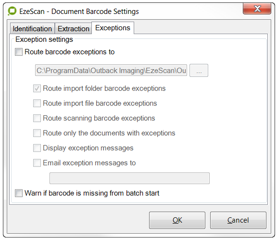This screenshot has width=277, height=239.
Task: Click the exceptions folder path field
Action: click(111, 71)
